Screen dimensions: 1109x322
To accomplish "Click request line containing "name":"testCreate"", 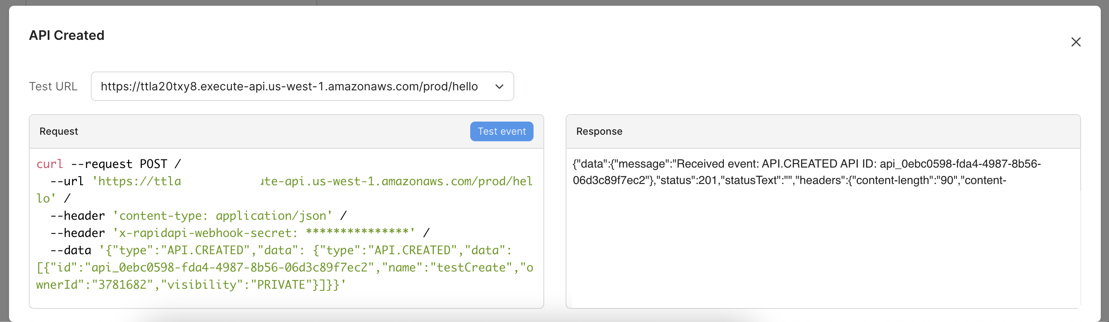I will (285, 267).
